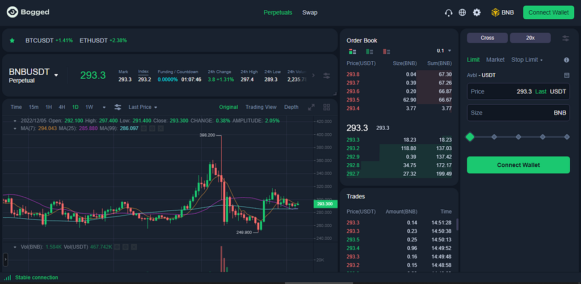
Task: Expand the BNBUSDT pair dropdown arrow
Action: [x=56, y=75]
